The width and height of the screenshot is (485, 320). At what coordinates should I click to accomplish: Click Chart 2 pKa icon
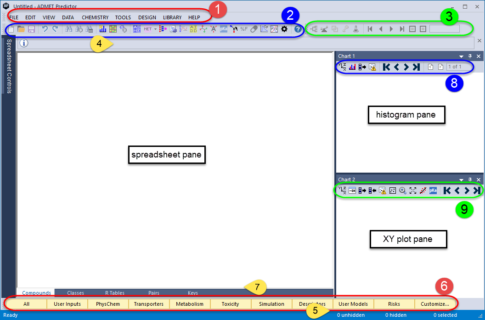pyautogui.click(x=433, y=191)
